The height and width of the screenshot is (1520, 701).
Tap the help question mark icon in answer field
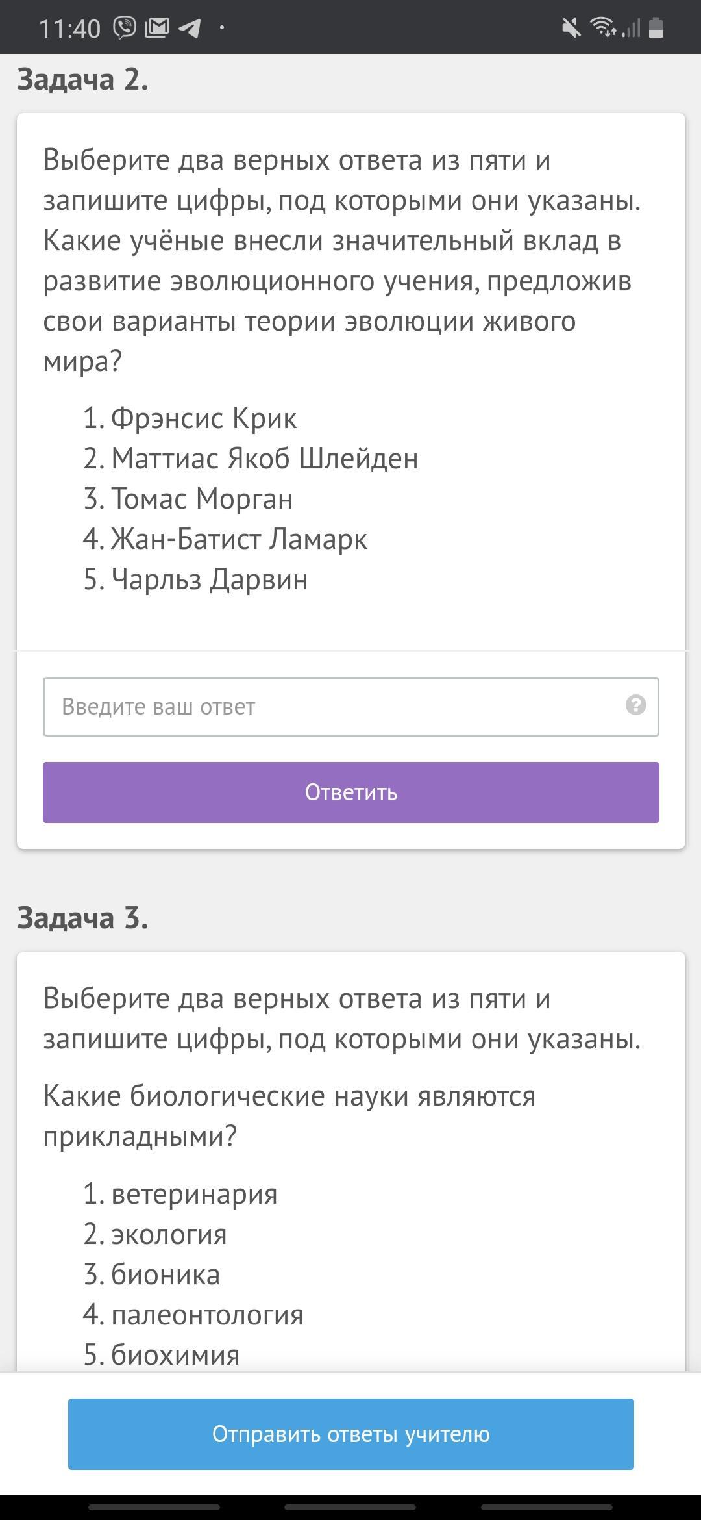[635, 705]
